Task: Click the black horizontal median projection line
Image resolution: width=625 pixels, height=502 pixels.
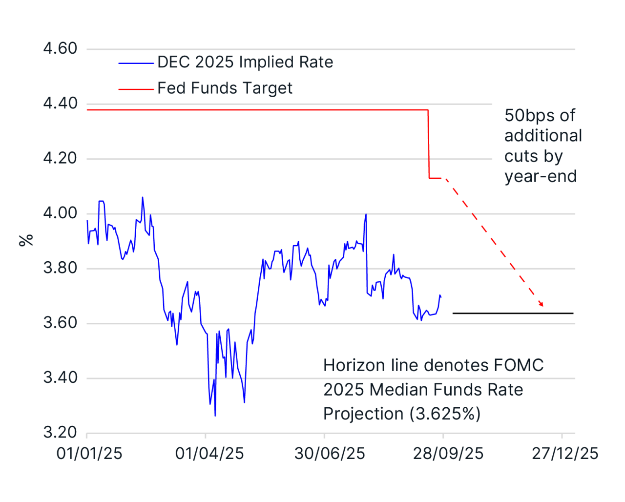Action: coord(513,313)
